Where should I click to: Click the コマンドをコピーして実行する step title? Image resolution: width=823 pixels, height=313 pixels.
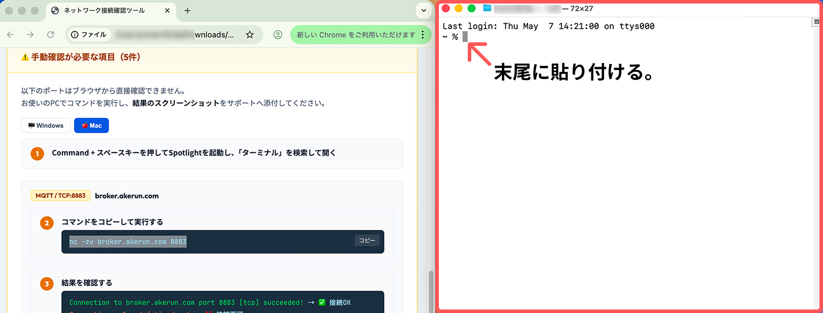[113, 222]
